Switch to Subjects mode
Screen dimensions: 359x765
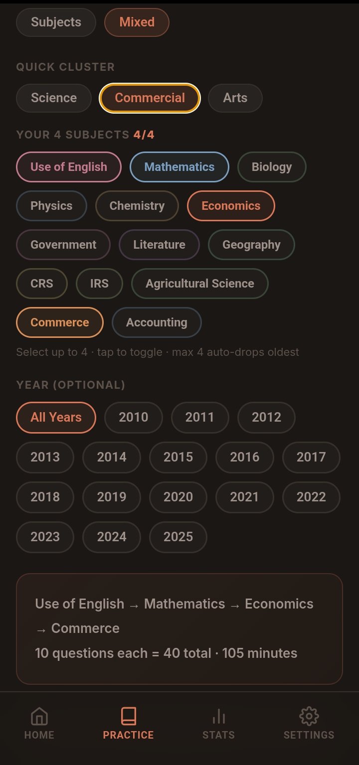56,22
